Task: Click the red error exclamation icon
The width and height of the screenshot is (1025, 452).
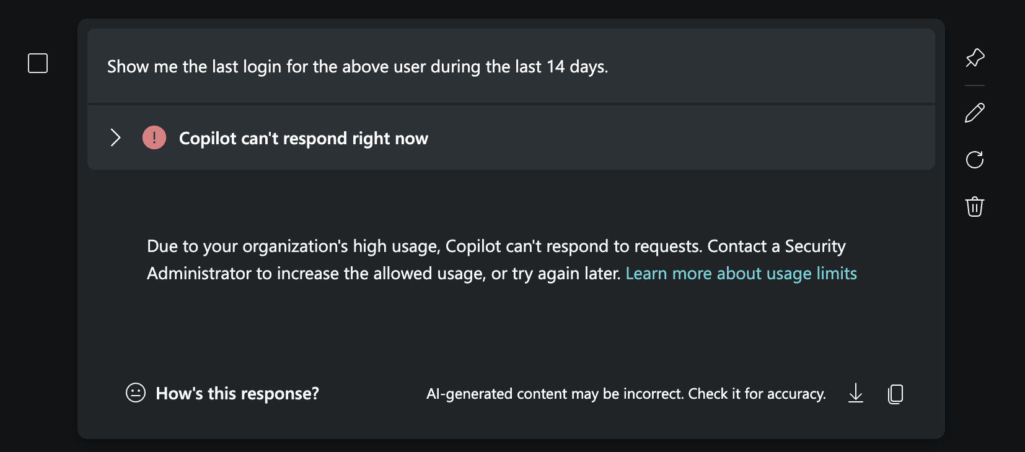Action: tap(154, 137)
